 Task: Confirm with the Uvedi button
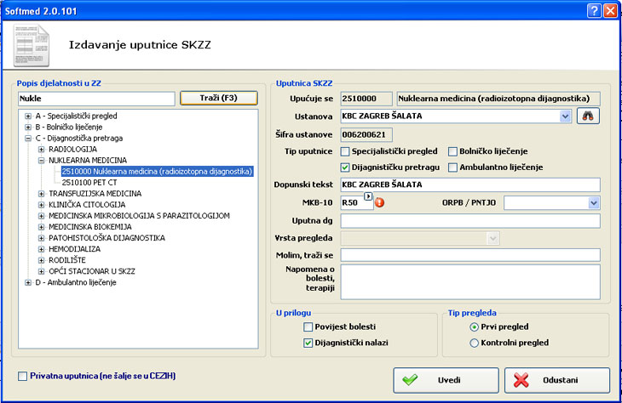pos(446,380)
